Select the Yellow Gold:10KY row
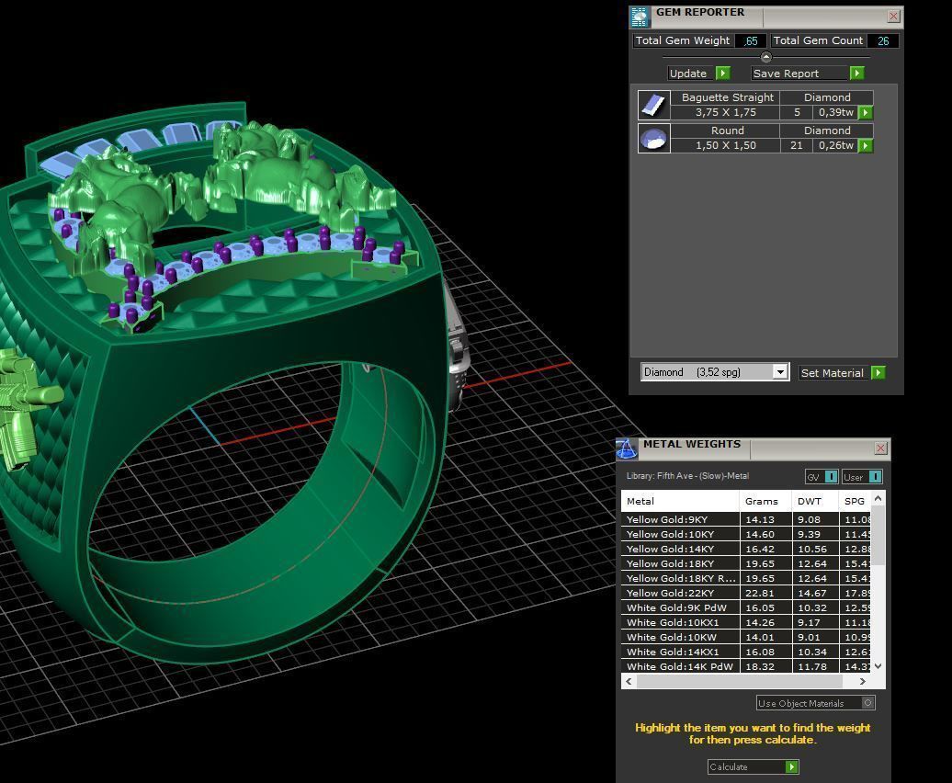The width and height of the screenshot is (952, 783). click(746, 534)
